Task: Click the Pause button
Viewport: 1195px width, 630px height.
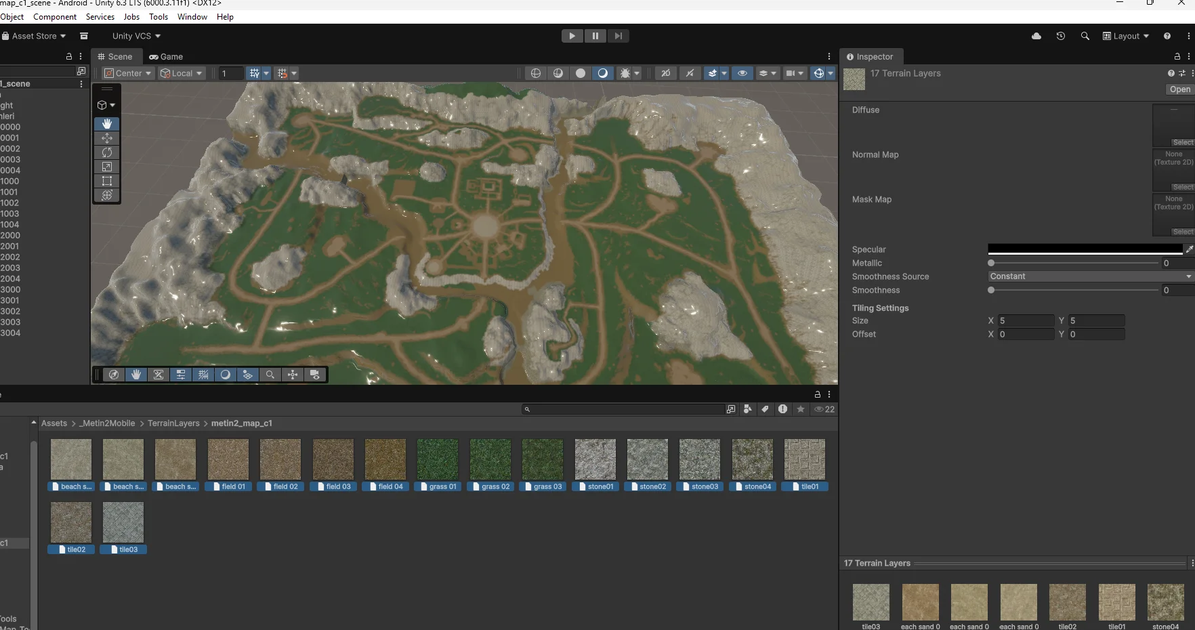Action: 595,36
